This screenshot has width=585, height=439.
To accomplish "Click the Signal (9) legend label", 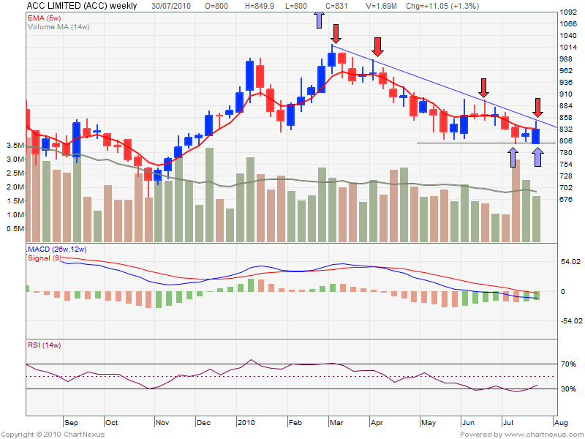I will coord(43,257).
